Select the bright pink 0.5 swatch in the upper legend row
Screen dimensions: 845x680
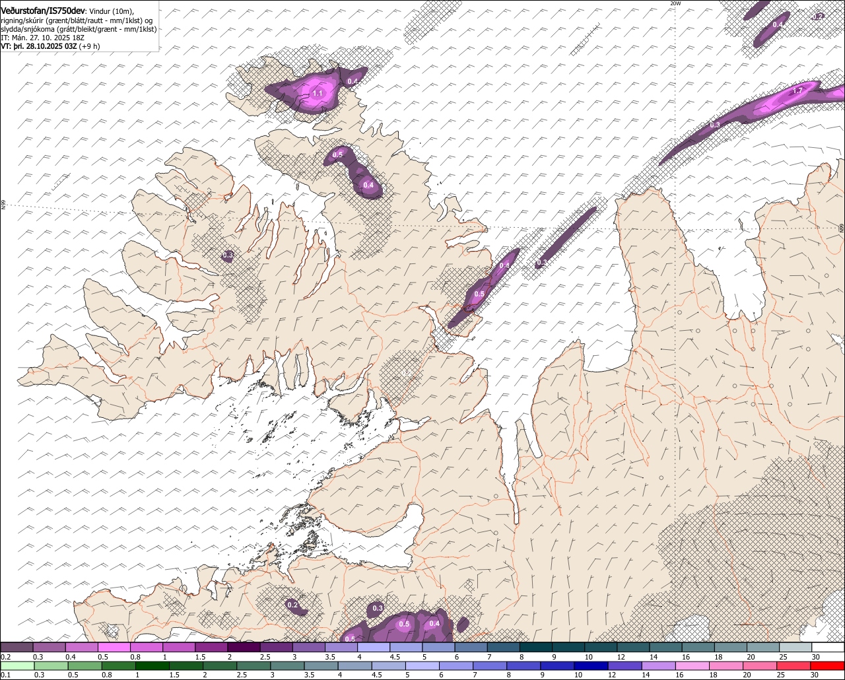114,647
